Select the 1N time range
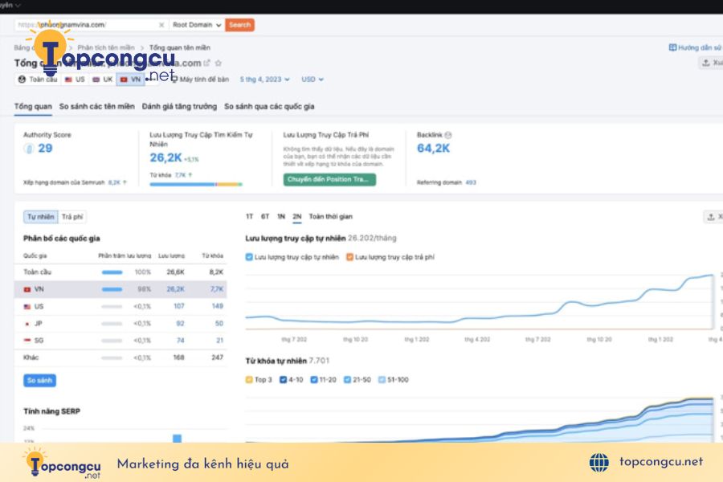 tap(281, 216)
